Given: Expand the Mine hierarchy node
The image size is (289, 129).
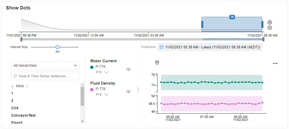Looking at the screenshot, I should [x=12, y=86].
